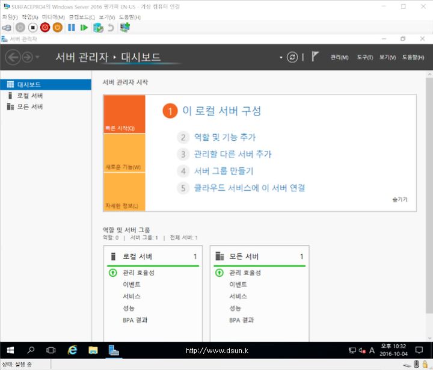This screenshot has height=370, width=433.
Task: Click 관리 효율성 in the 모든 서버 tile
Action: (x=245, y=273)
